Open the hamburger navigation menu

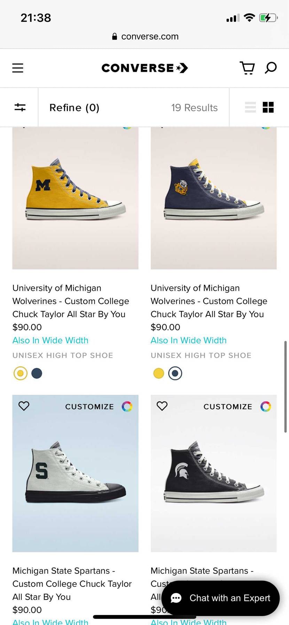coord(18,68)
